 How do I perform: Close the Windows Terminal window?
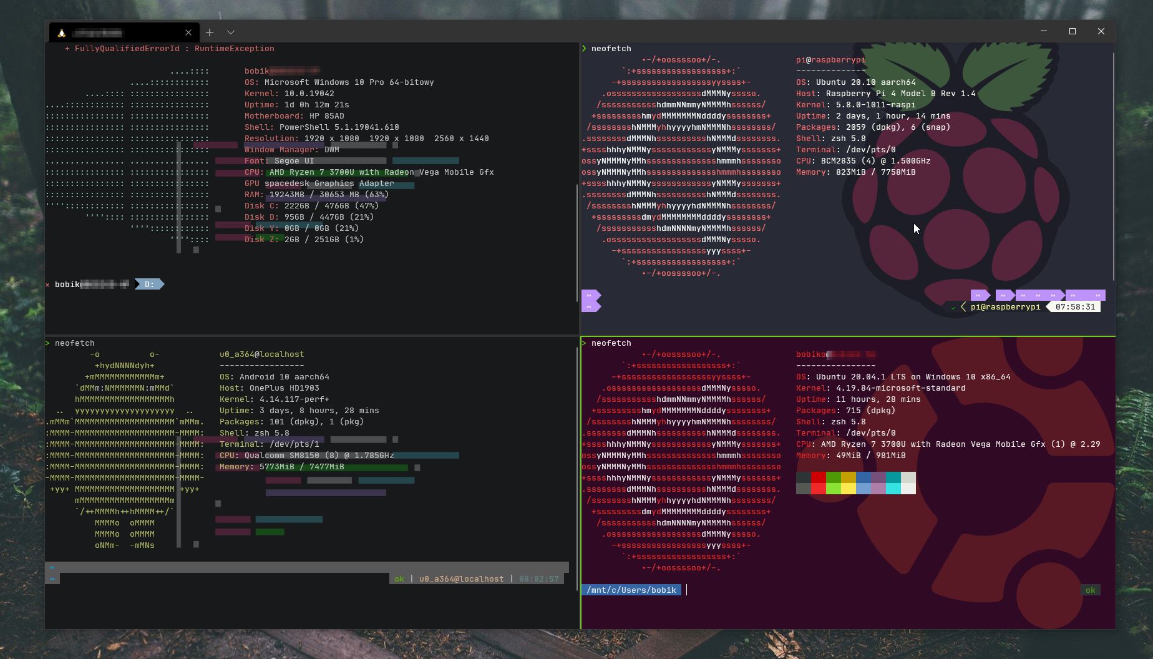[1101, 31]
